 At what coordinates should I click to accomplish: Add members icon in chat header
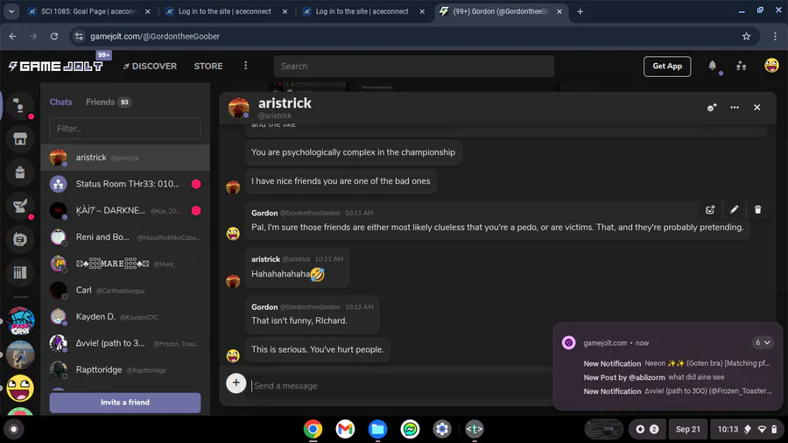[712, 108]
